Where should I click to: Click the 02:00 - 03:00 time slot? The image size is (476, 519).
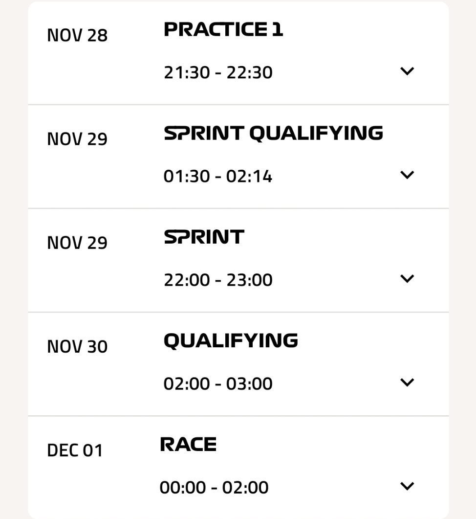218,384
